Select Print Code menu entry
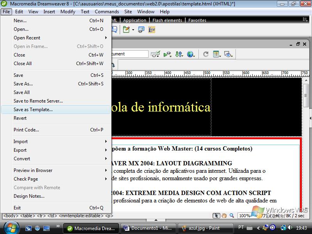This screenshot has width=312, height=234. pos(27,130)
